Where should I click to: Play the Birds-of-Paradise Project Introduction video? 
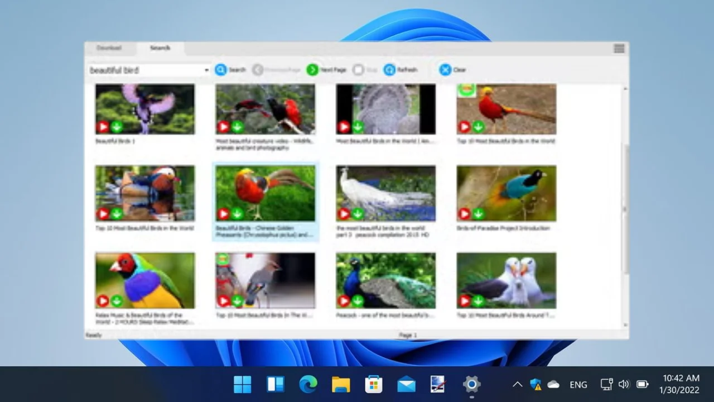coord(464,214)
